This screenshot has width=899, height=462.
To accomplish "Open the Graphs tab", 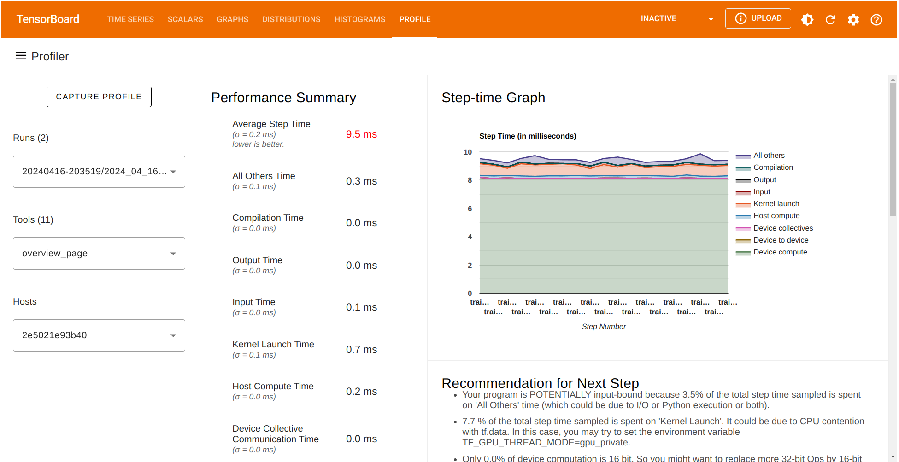I will tap(233, 19).
